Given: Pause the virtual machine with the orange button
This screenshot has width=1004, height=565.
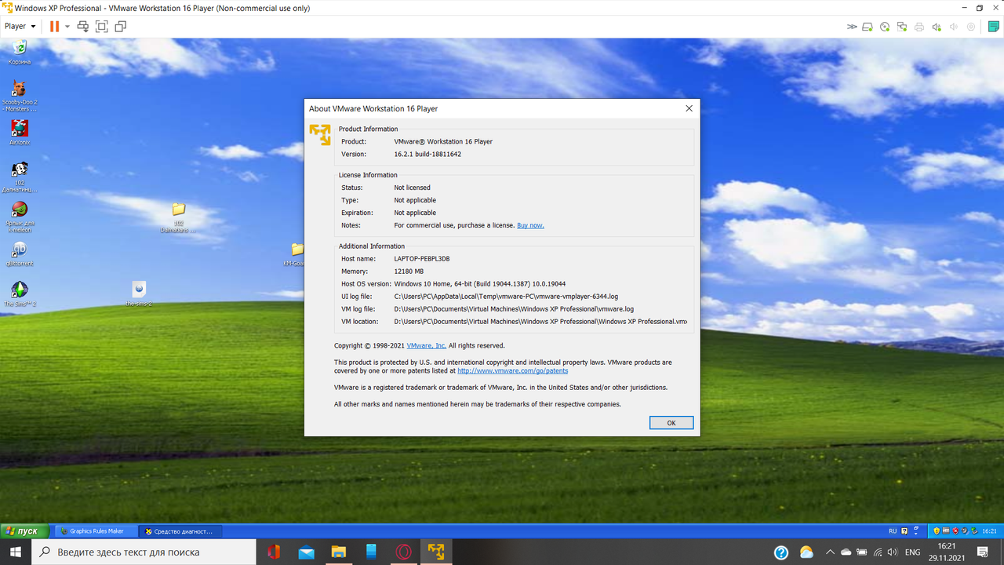Looking at the screenshot, I should pyautogui.click(x=54, y=27).
